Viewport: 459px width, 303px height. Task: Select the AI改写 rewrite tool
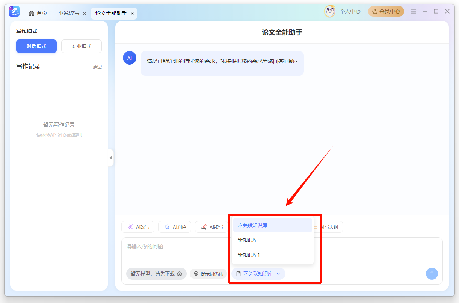click(138, 227)
